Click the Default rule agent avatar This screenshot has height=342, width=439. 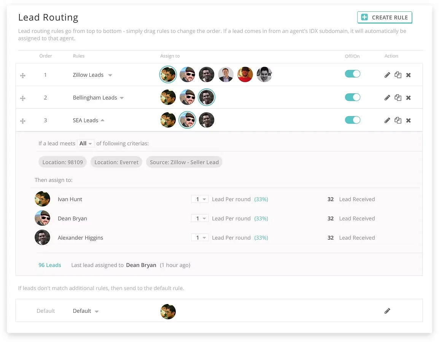pyautogui.click(x=168, y=312)
